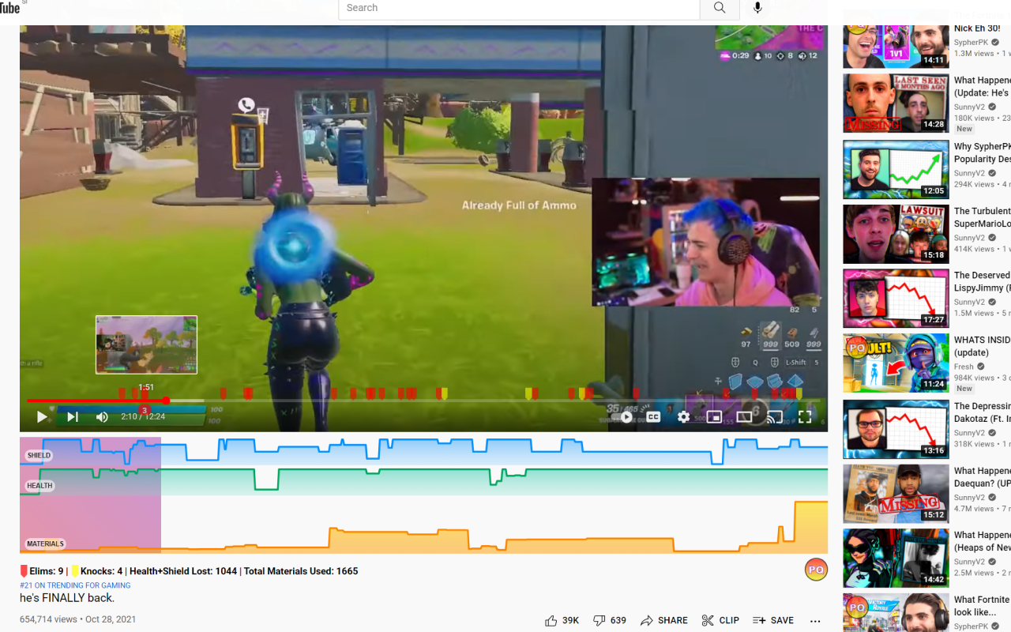The height and width of the screenshot is (632, 1011).
Task: Click the search magnifier button
Action: coord(720,8)
